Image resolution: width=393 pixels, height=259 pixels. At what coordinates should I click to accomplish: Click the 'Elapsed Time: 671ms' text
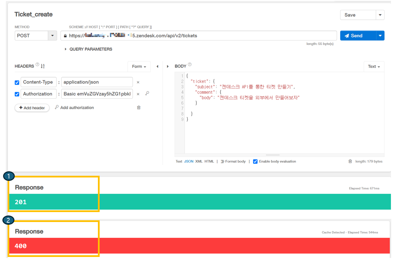(x=364, y=188)
